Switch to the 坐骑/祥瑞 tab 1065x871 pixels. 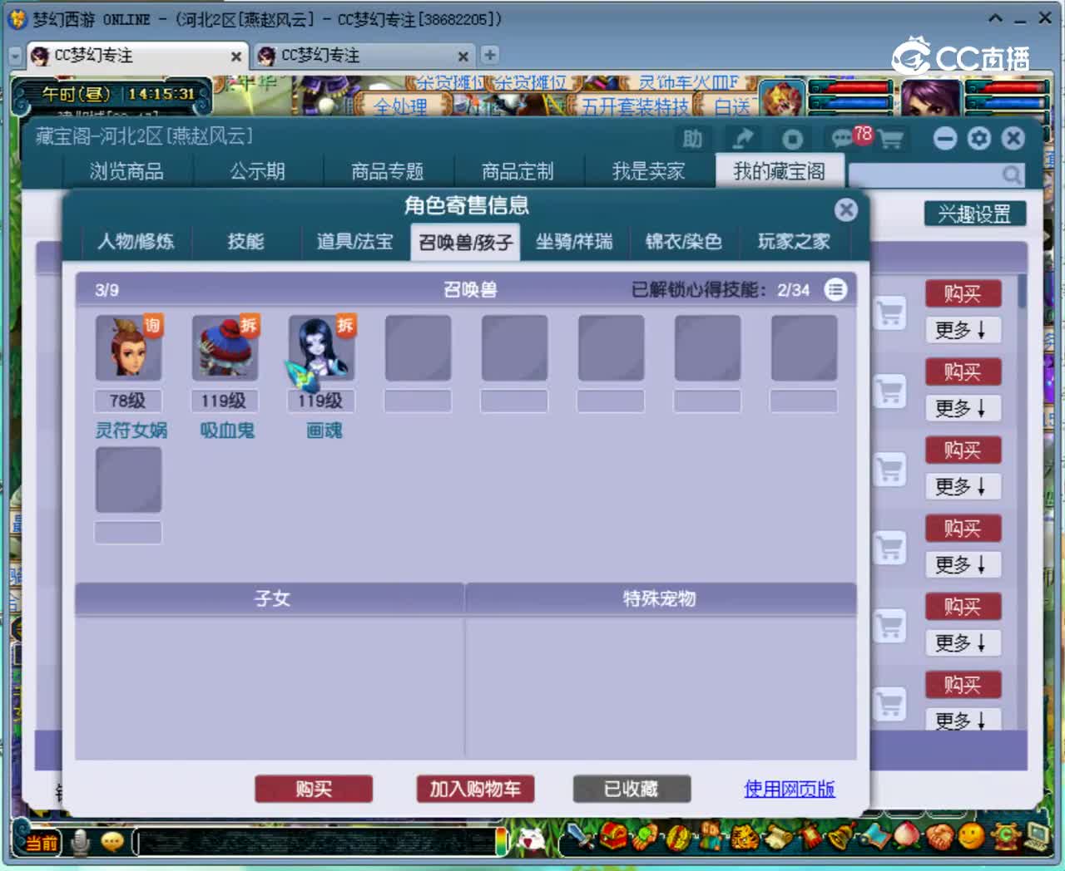[574, 241]
